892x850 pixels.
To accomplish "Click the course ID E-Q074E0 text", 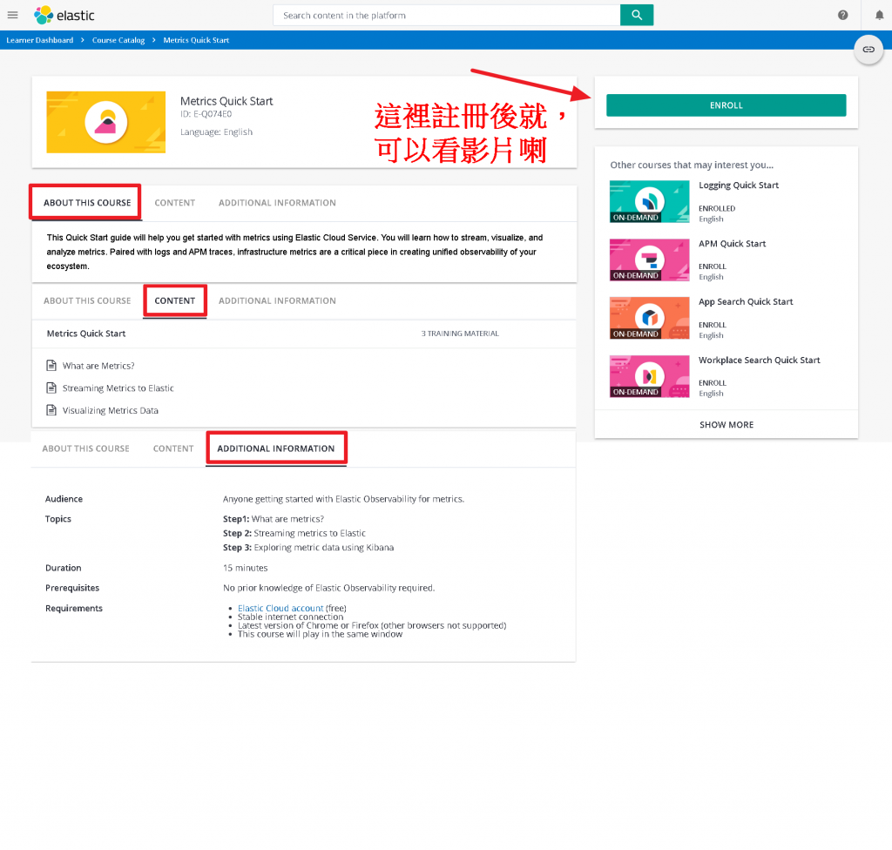I will (x=206, y=114).
